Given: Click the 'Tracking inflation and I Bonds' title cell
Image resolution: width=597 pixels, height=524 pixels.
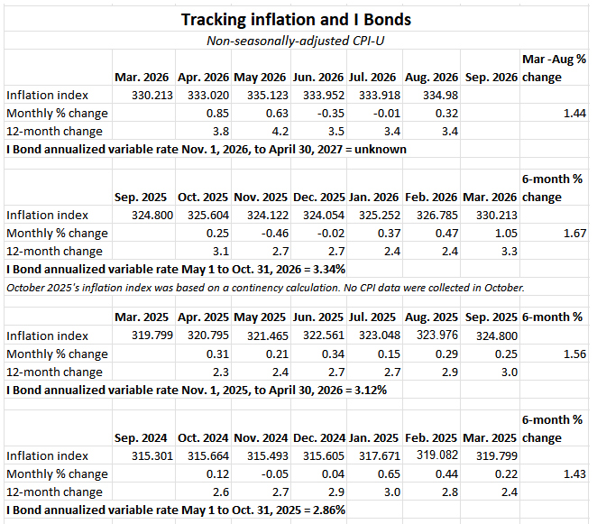Looking at the screenshot, I should tap(296, 20).
